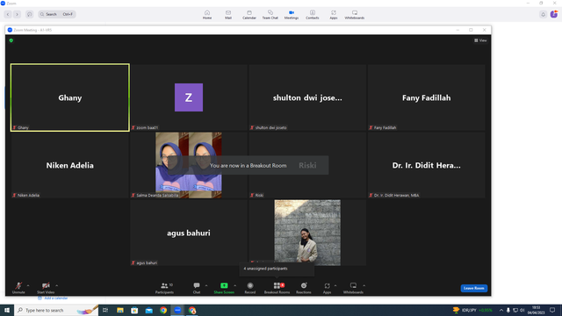The image size is (562, 316).
Task: Open the profile avatar menu
Action: (554, 14)
